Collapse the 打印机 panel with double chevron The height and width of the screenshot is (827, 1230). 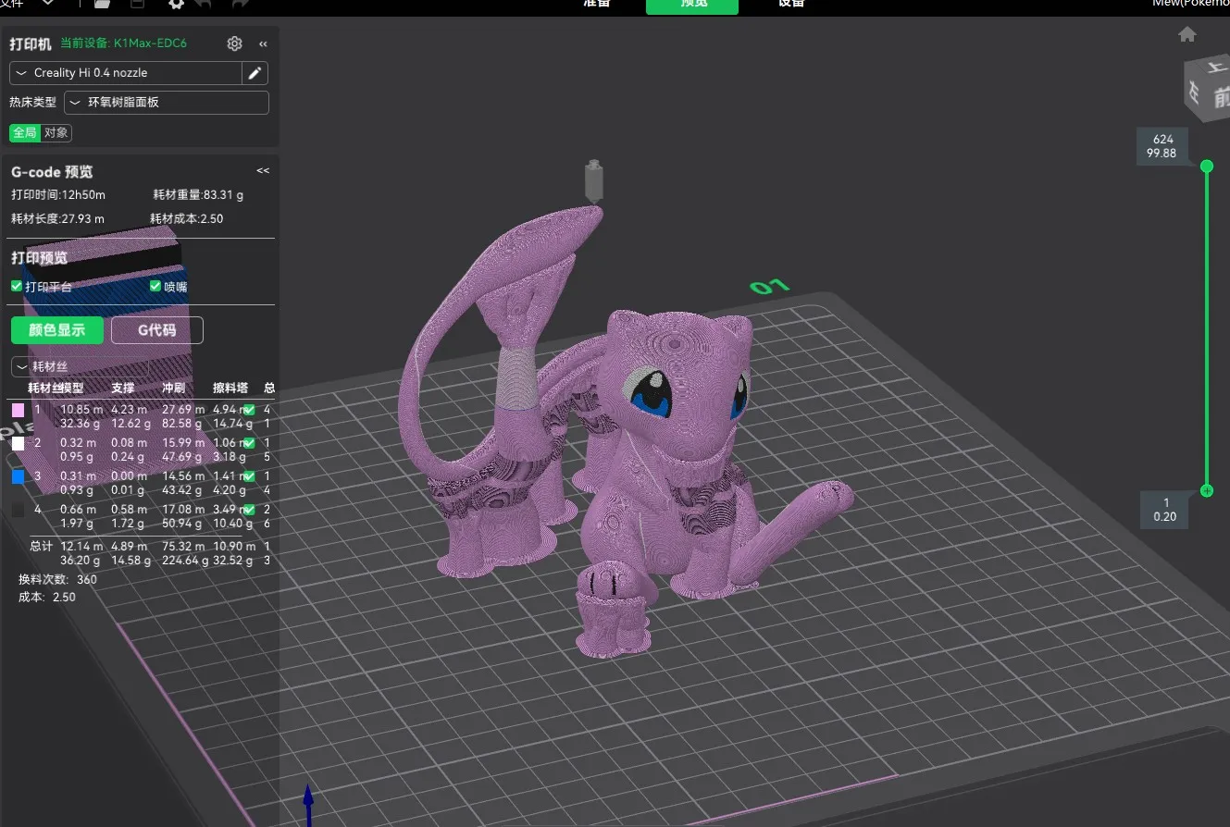(263, 43)
